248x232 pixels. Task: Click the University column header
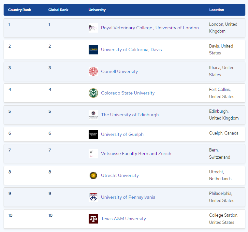[x=97, y=10]
